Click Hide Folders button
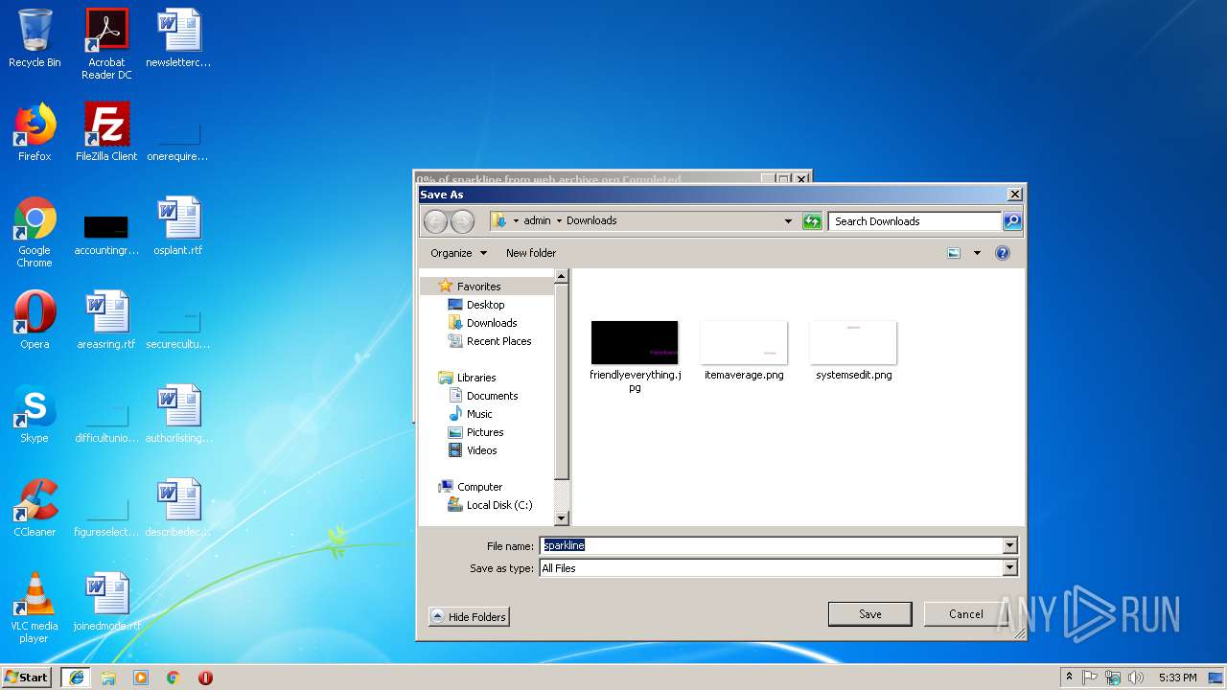The height and width of the screenshot is (690, 1227). [x=469, y=617]
